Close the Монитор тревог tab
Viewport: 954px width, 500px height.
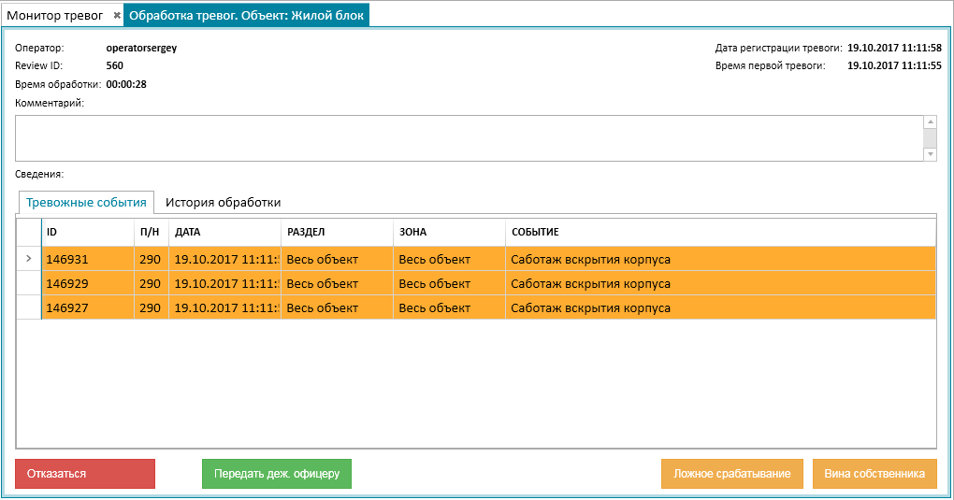click(117, 15)
